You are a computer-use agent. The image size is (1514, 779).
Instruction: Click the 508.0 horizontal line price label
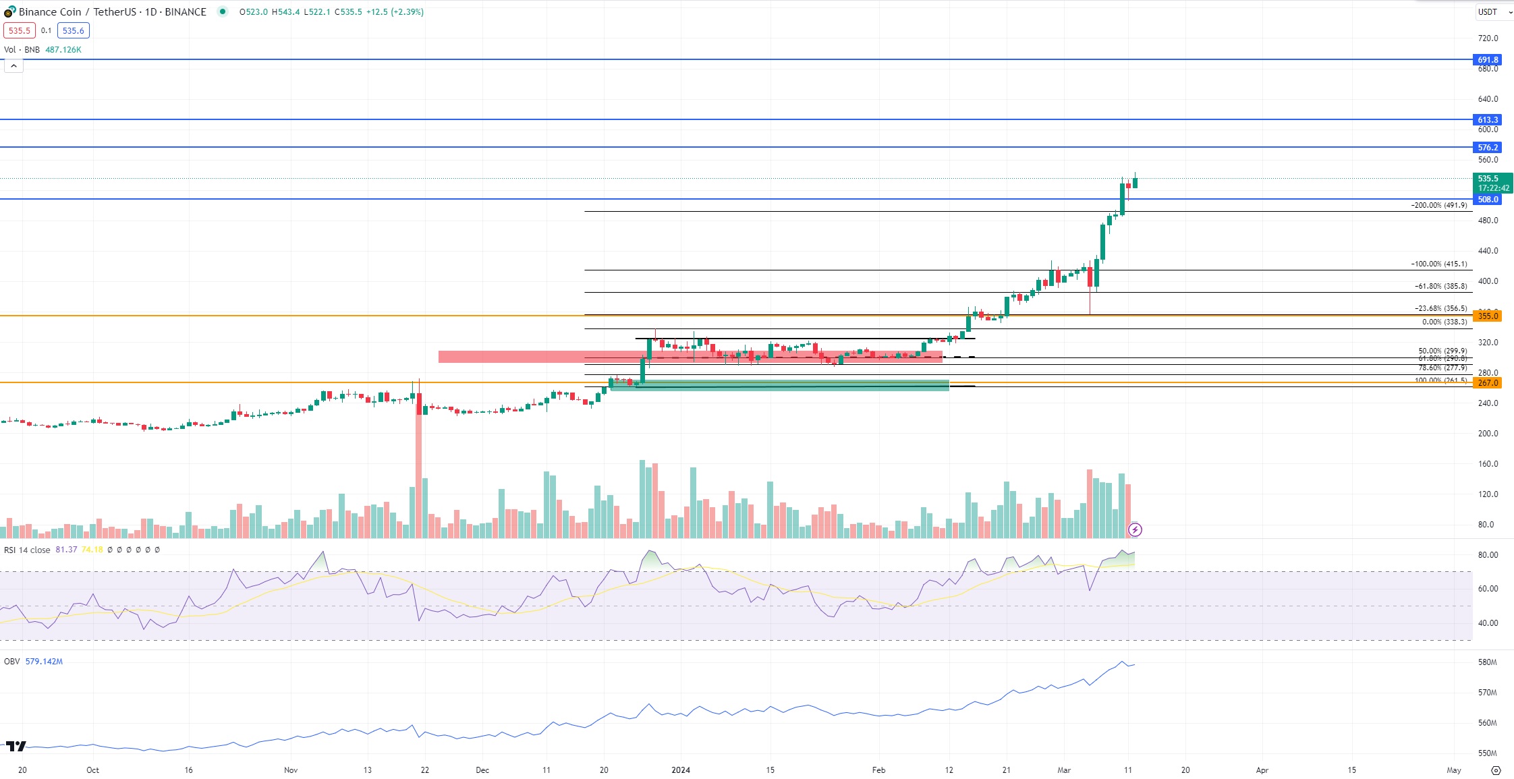pyautogui.click(x=1487, y=199)
